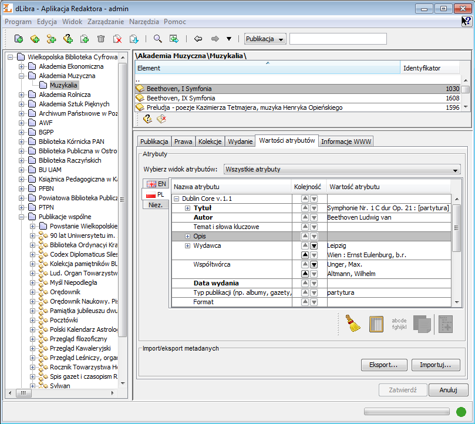Switch to the Publikacja tab
The image size is (475, 424).
click(x=154, y=142)
